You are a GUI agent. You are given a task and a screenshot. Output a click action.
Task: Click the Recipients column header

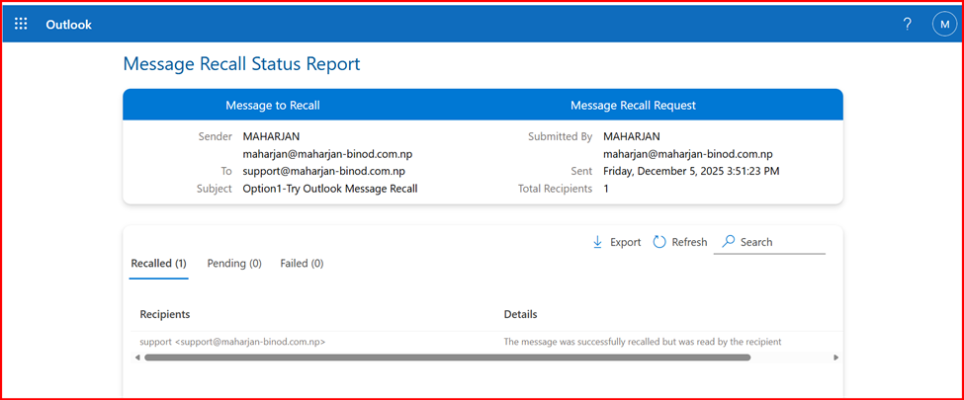tap(165, 314)
